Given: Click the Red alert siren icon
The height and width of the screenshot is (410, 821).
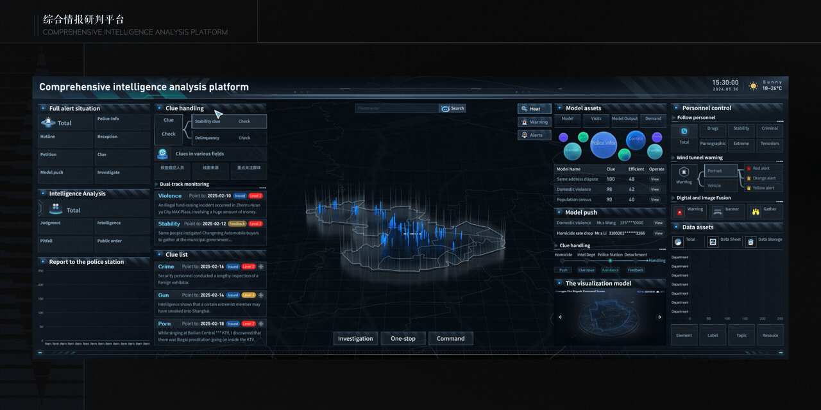Looking at the screenshot, I should [x=749, y=168].
